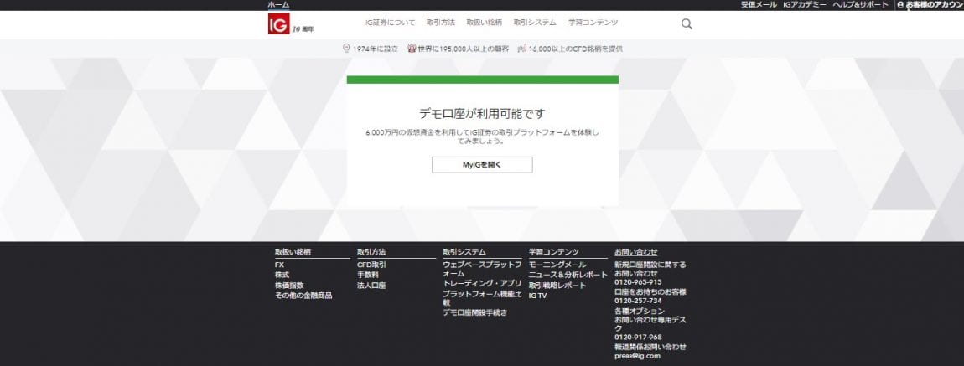The height and width of the screenshot is (366, 964).
Task: Go to IGアカデミー link
Action: [805, 5]
